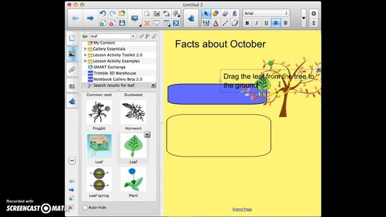This screenshot has height=217, width=386.
Task: Open a file with the folder icon
Action: click(x=122, y=13)
